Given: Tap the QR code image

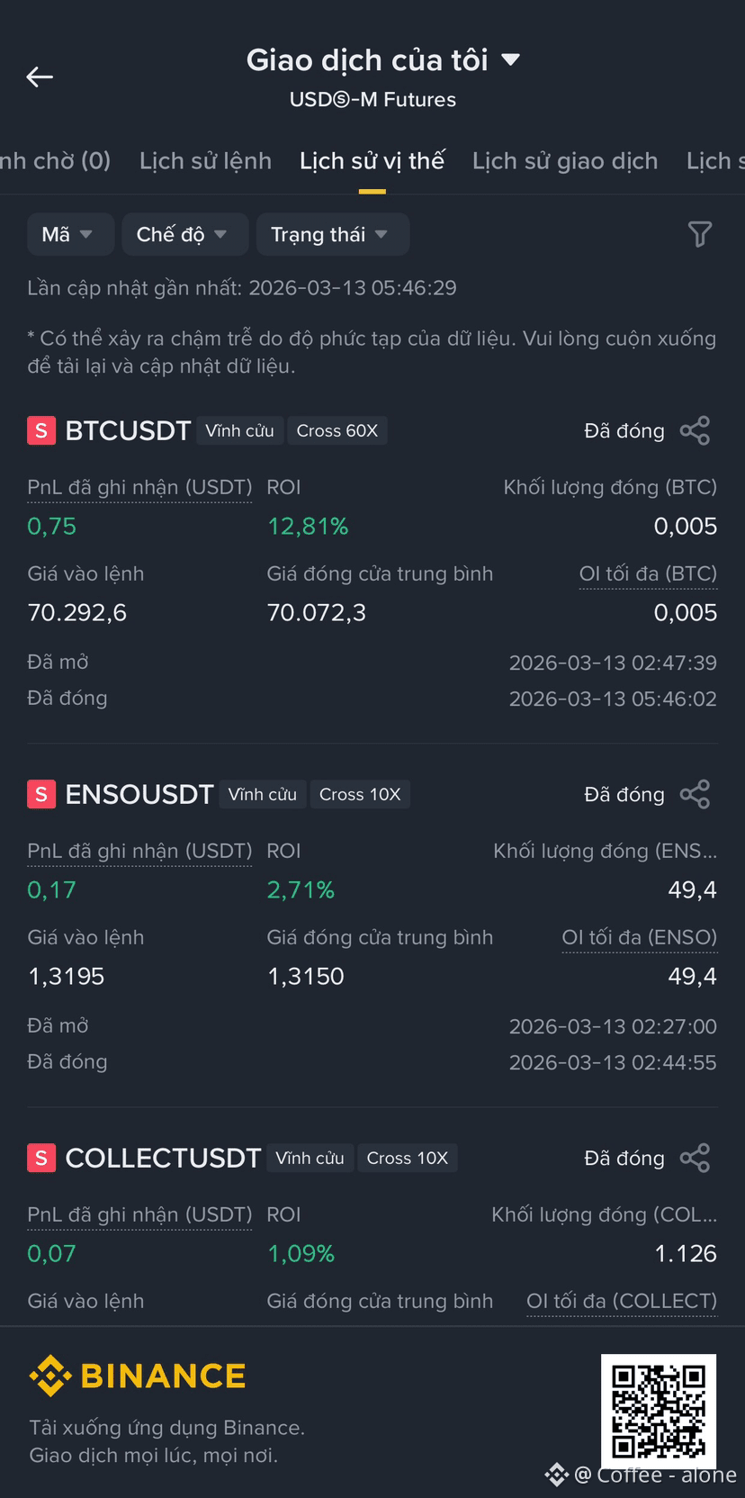Looking at the screenshot, I should [659, 1411].
